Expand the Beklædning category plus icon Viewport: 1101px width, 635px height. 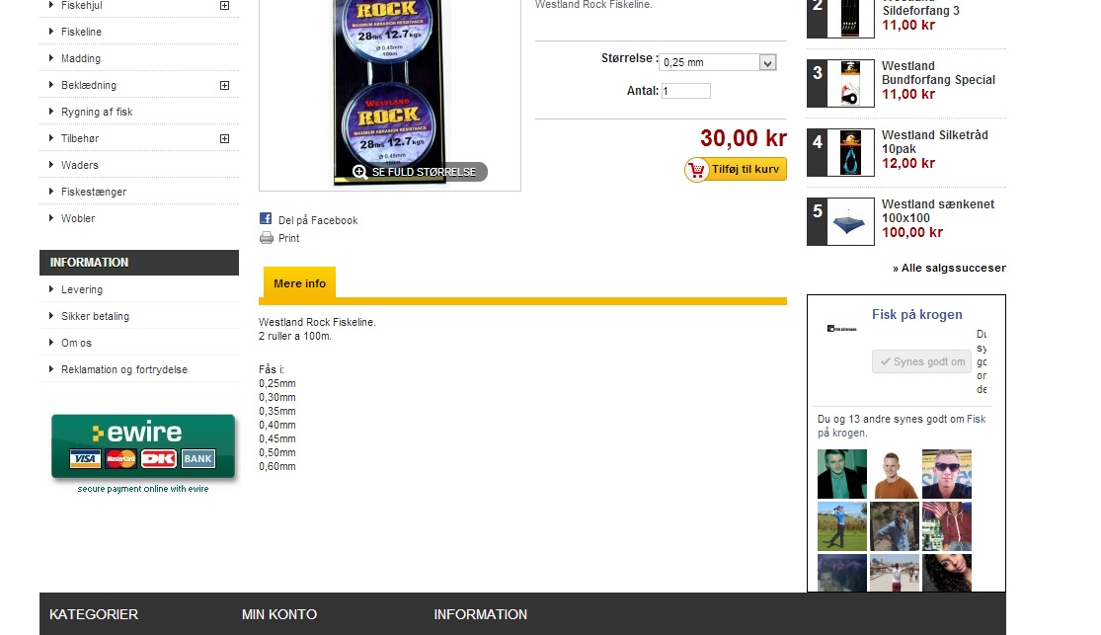tap(225, 85)
